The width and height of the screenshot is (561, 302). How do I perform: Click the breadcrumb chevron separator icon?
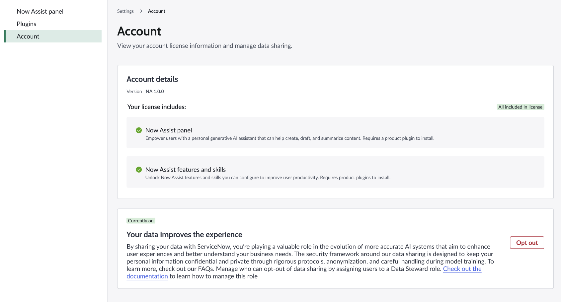pos(141,11)
